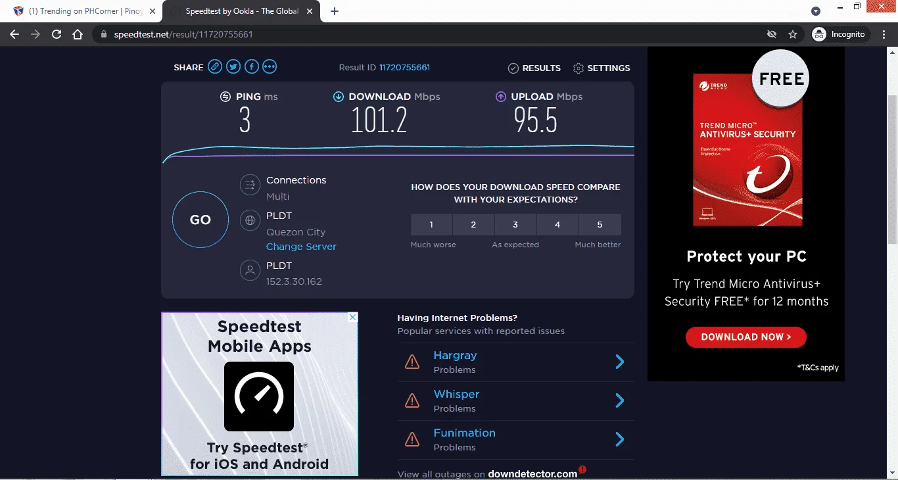The width and height of the screenshot is (898, 480).
Task: Open a new browser tab
Action: [334, 11]
